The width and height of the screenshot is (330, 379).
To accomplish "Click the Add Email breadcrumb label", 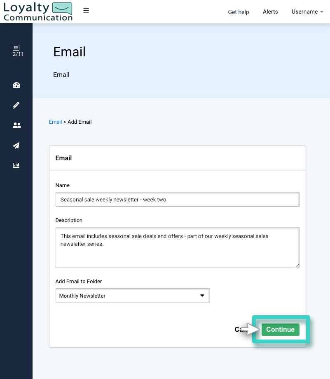I will (x=80, y=122).
